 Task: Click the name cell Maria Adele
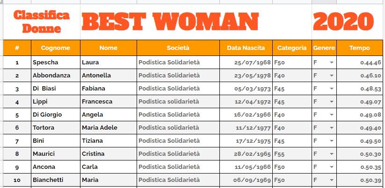pyautogui.click(x=108, y=128)
